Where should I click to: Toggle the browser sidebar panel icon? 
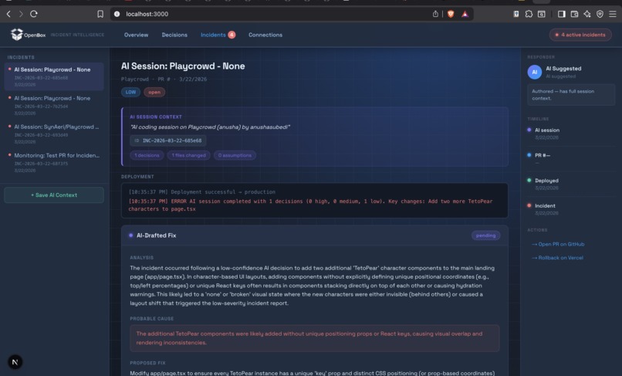tap(561, 14)
